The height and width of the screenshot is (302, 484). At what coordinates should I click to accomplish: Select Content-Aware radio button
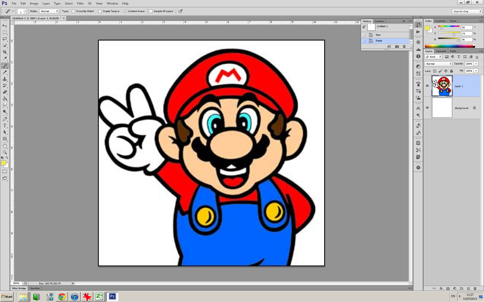click(125, 11)
